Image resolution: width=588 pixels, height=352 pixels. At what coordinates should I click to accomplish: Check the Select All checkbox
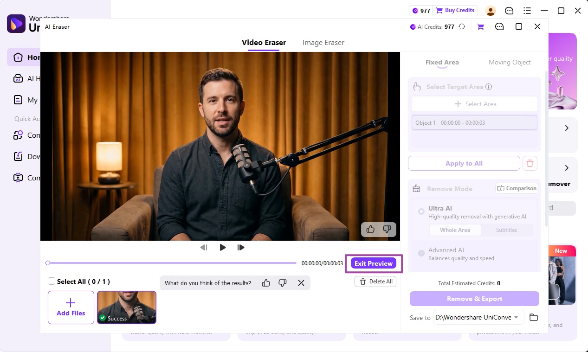tap(52, 282)
